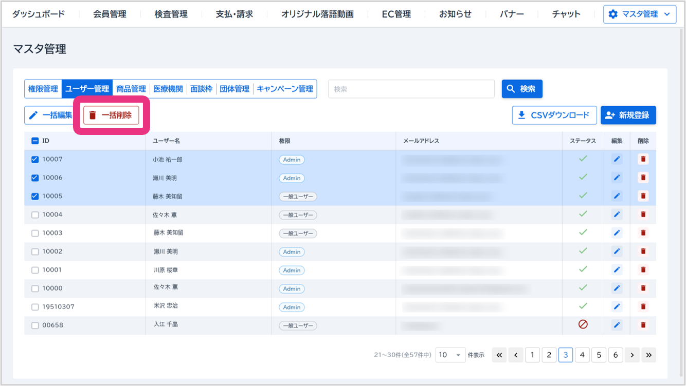Jump to first page using double-left arrow

(x=499, y=355)
